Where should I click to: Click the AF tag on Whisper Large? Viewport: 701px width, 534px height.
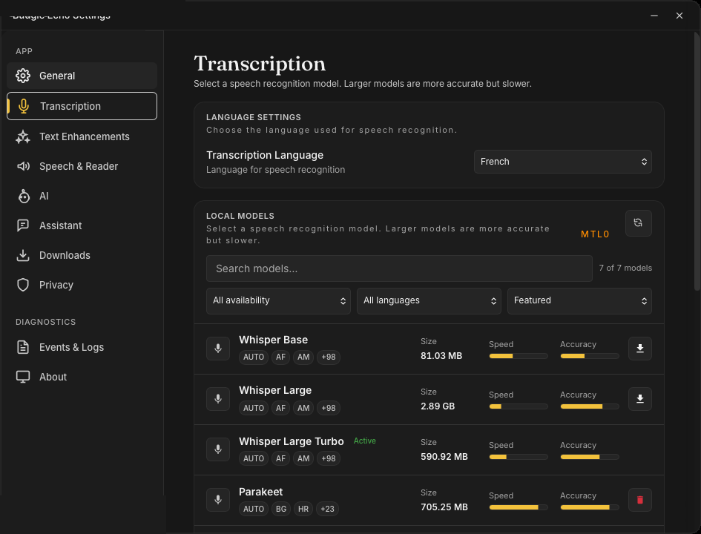point(280,408)
